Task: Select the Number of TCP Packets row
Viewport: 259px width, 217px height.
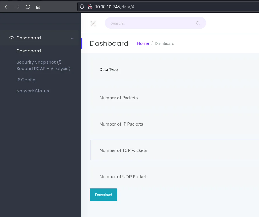Action: pyautogui.click(x=175, y=150)
